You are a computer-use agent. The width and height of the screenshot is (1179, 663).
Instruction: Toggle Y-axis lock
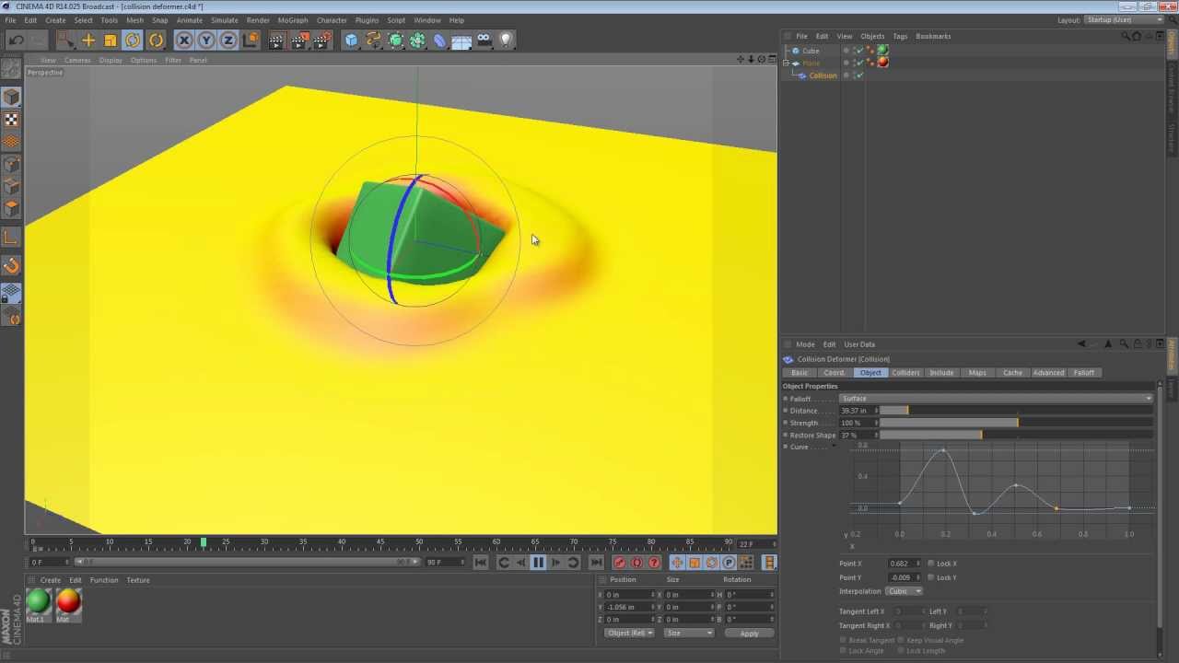206,40
